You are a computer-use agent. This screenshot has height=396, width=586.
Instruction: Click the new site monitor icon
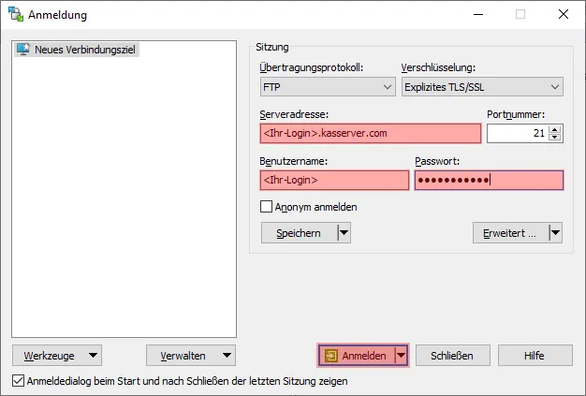(23, 50)
